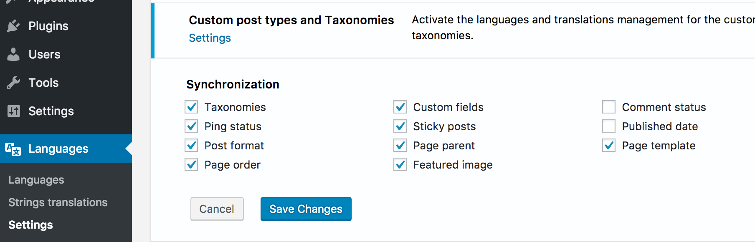This screenshot has width=755, height=242.
Task: Enable Published date synchronization
Action: [x=608, y=126]
